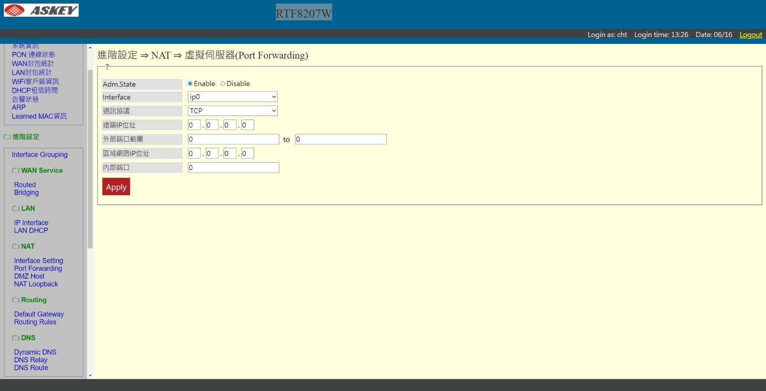766x391 pixels.
Task: Click the RTF8207W model title
Action: pyautogui.click(x=304, y=13)
